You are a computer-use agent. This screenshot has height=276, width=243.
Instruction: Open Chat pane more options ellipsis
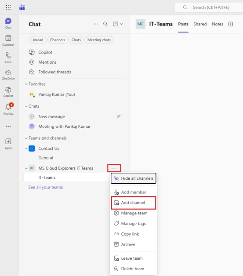point(95,24)
